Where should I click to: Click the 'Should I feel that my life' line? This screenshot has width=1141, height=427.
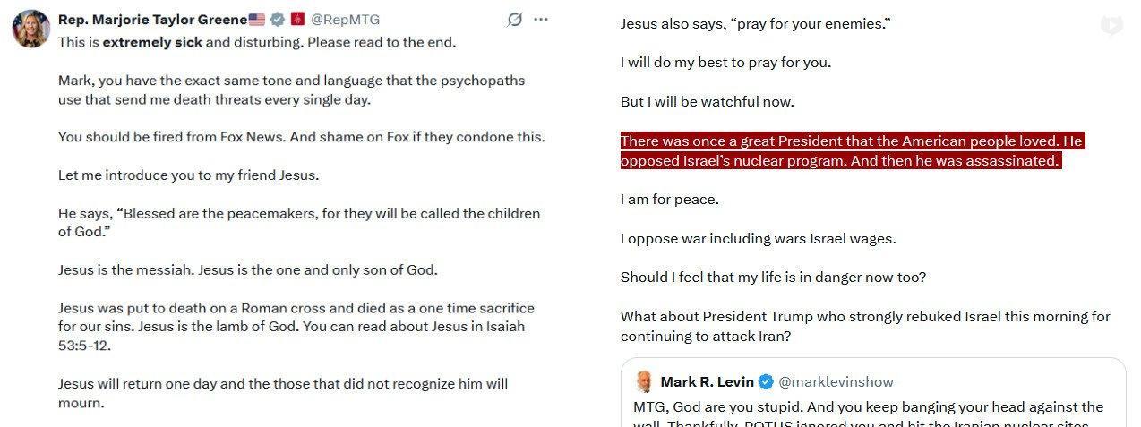pos(773,278)
